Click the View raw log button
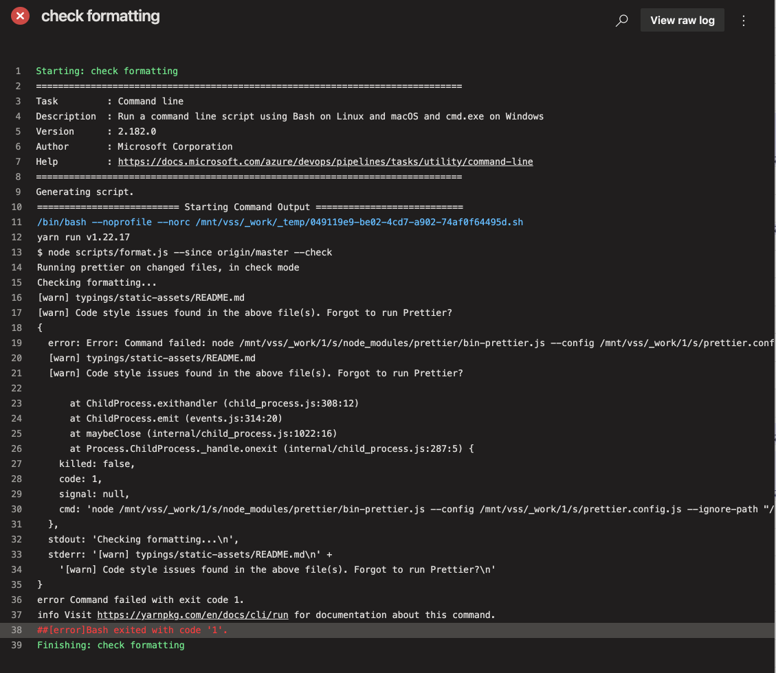Viewport: 776px width, 673px height. click(x=682, y=21)
